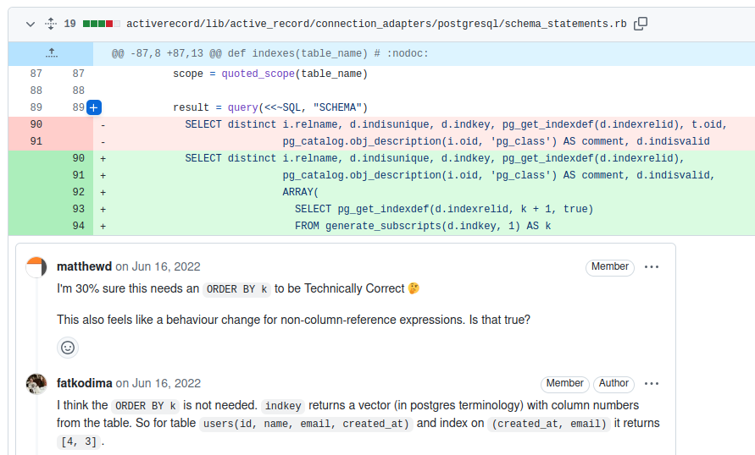Click the Author badge on fatkodima's comment
Image resolution: width=755 pixels, height=455 pixels.
613,384
